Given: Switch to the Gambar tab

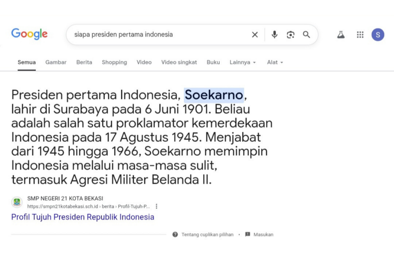Looking at the screenshot, I should click(x=56, y=62).
